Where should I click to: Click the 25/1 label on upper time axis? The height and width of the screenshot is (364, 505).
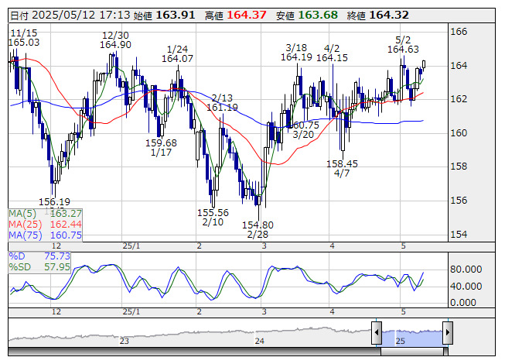click(x=131, y=246)
